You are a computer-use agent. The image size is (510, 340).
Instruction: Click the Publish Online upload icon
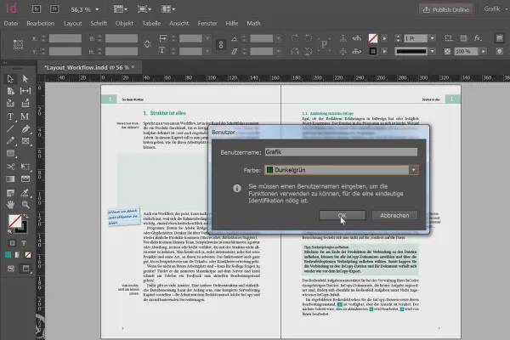point(426,8)
